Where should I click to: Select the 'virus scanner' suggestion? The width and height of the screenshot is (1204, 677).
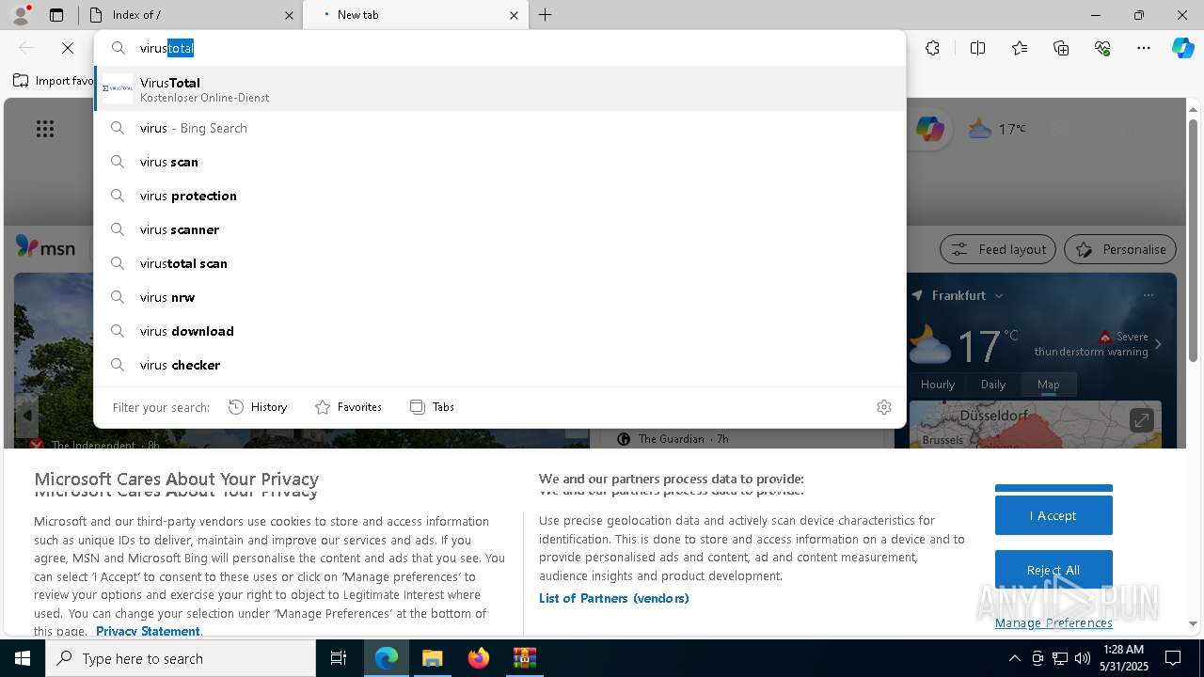[499, 229]
